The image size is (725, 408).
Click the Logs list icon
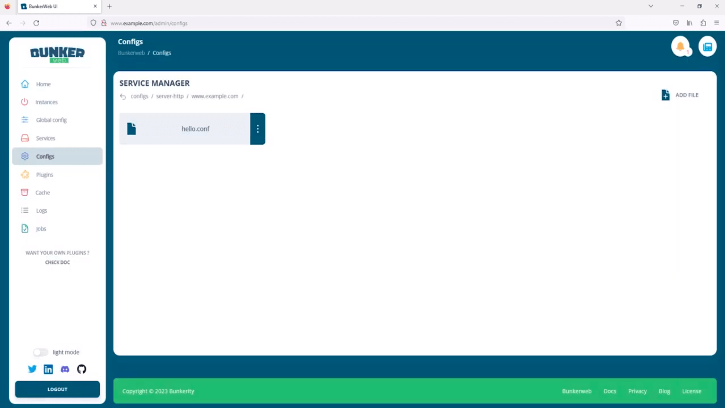(25, 210)
